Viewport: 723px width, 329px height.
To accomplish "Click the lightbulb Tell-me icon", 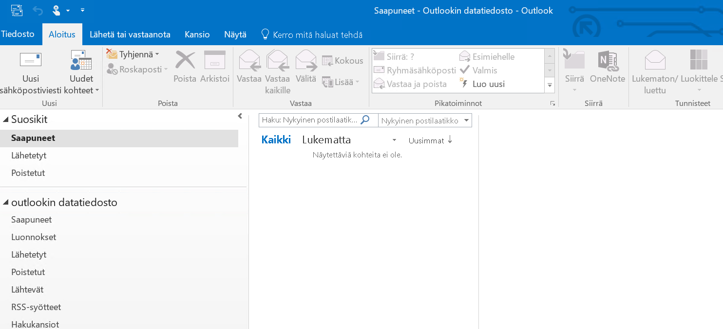I will 265,34.
